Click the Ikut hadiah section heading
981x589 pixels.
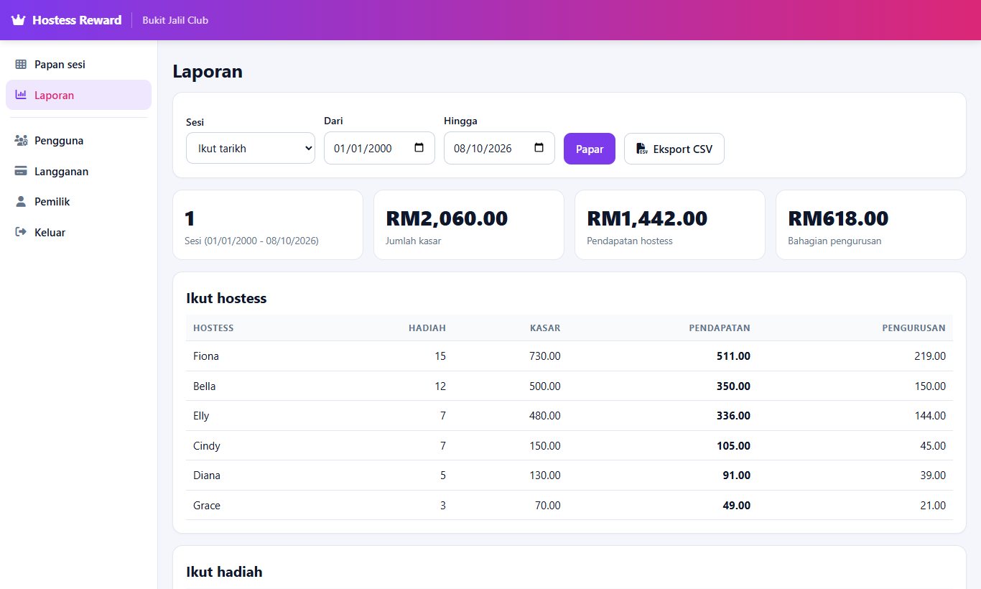point(224,572)
